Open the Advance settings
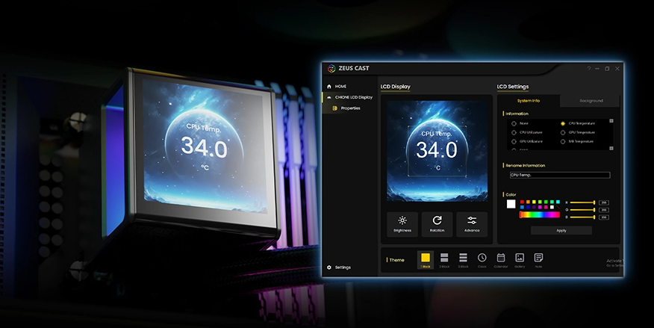 click(472, 224)
